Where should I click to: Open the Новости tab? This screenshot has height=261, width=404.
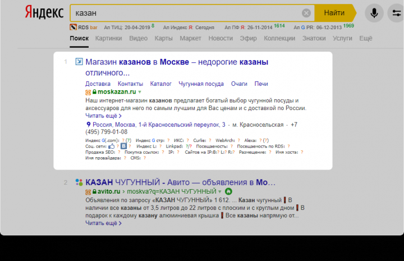(221, 38)
